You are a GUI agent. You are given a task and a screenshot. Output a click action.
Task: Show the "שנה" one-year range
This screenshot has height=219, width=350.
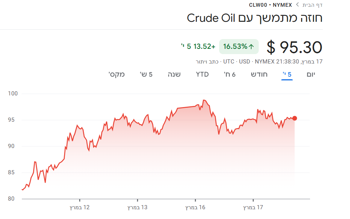(174, 74)
